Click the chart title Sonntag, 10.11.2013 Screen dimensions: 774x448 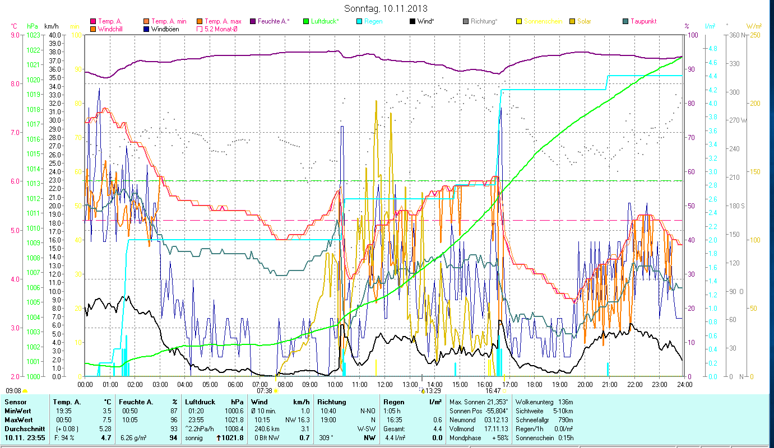387,8
